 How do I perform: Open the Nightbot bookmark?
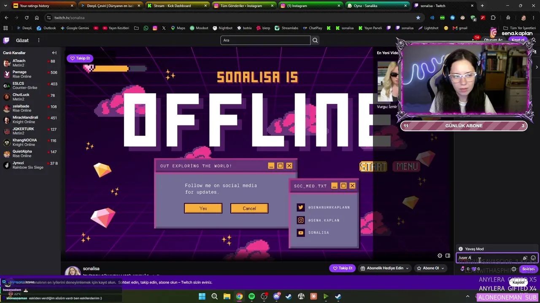pos(222,28)
